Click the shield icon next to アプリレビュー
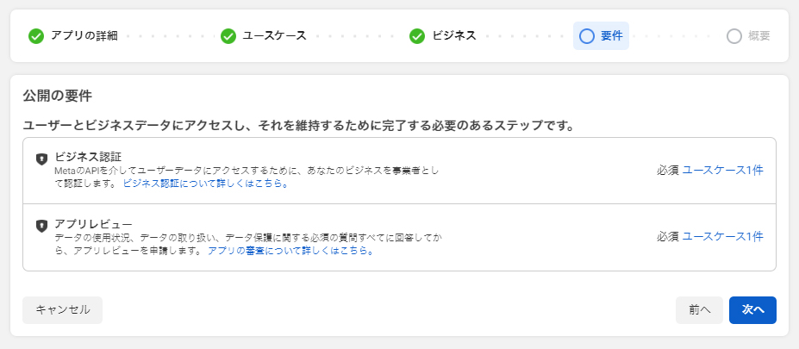The height and width of the screenshot is (349, 799). pos(41,226)
